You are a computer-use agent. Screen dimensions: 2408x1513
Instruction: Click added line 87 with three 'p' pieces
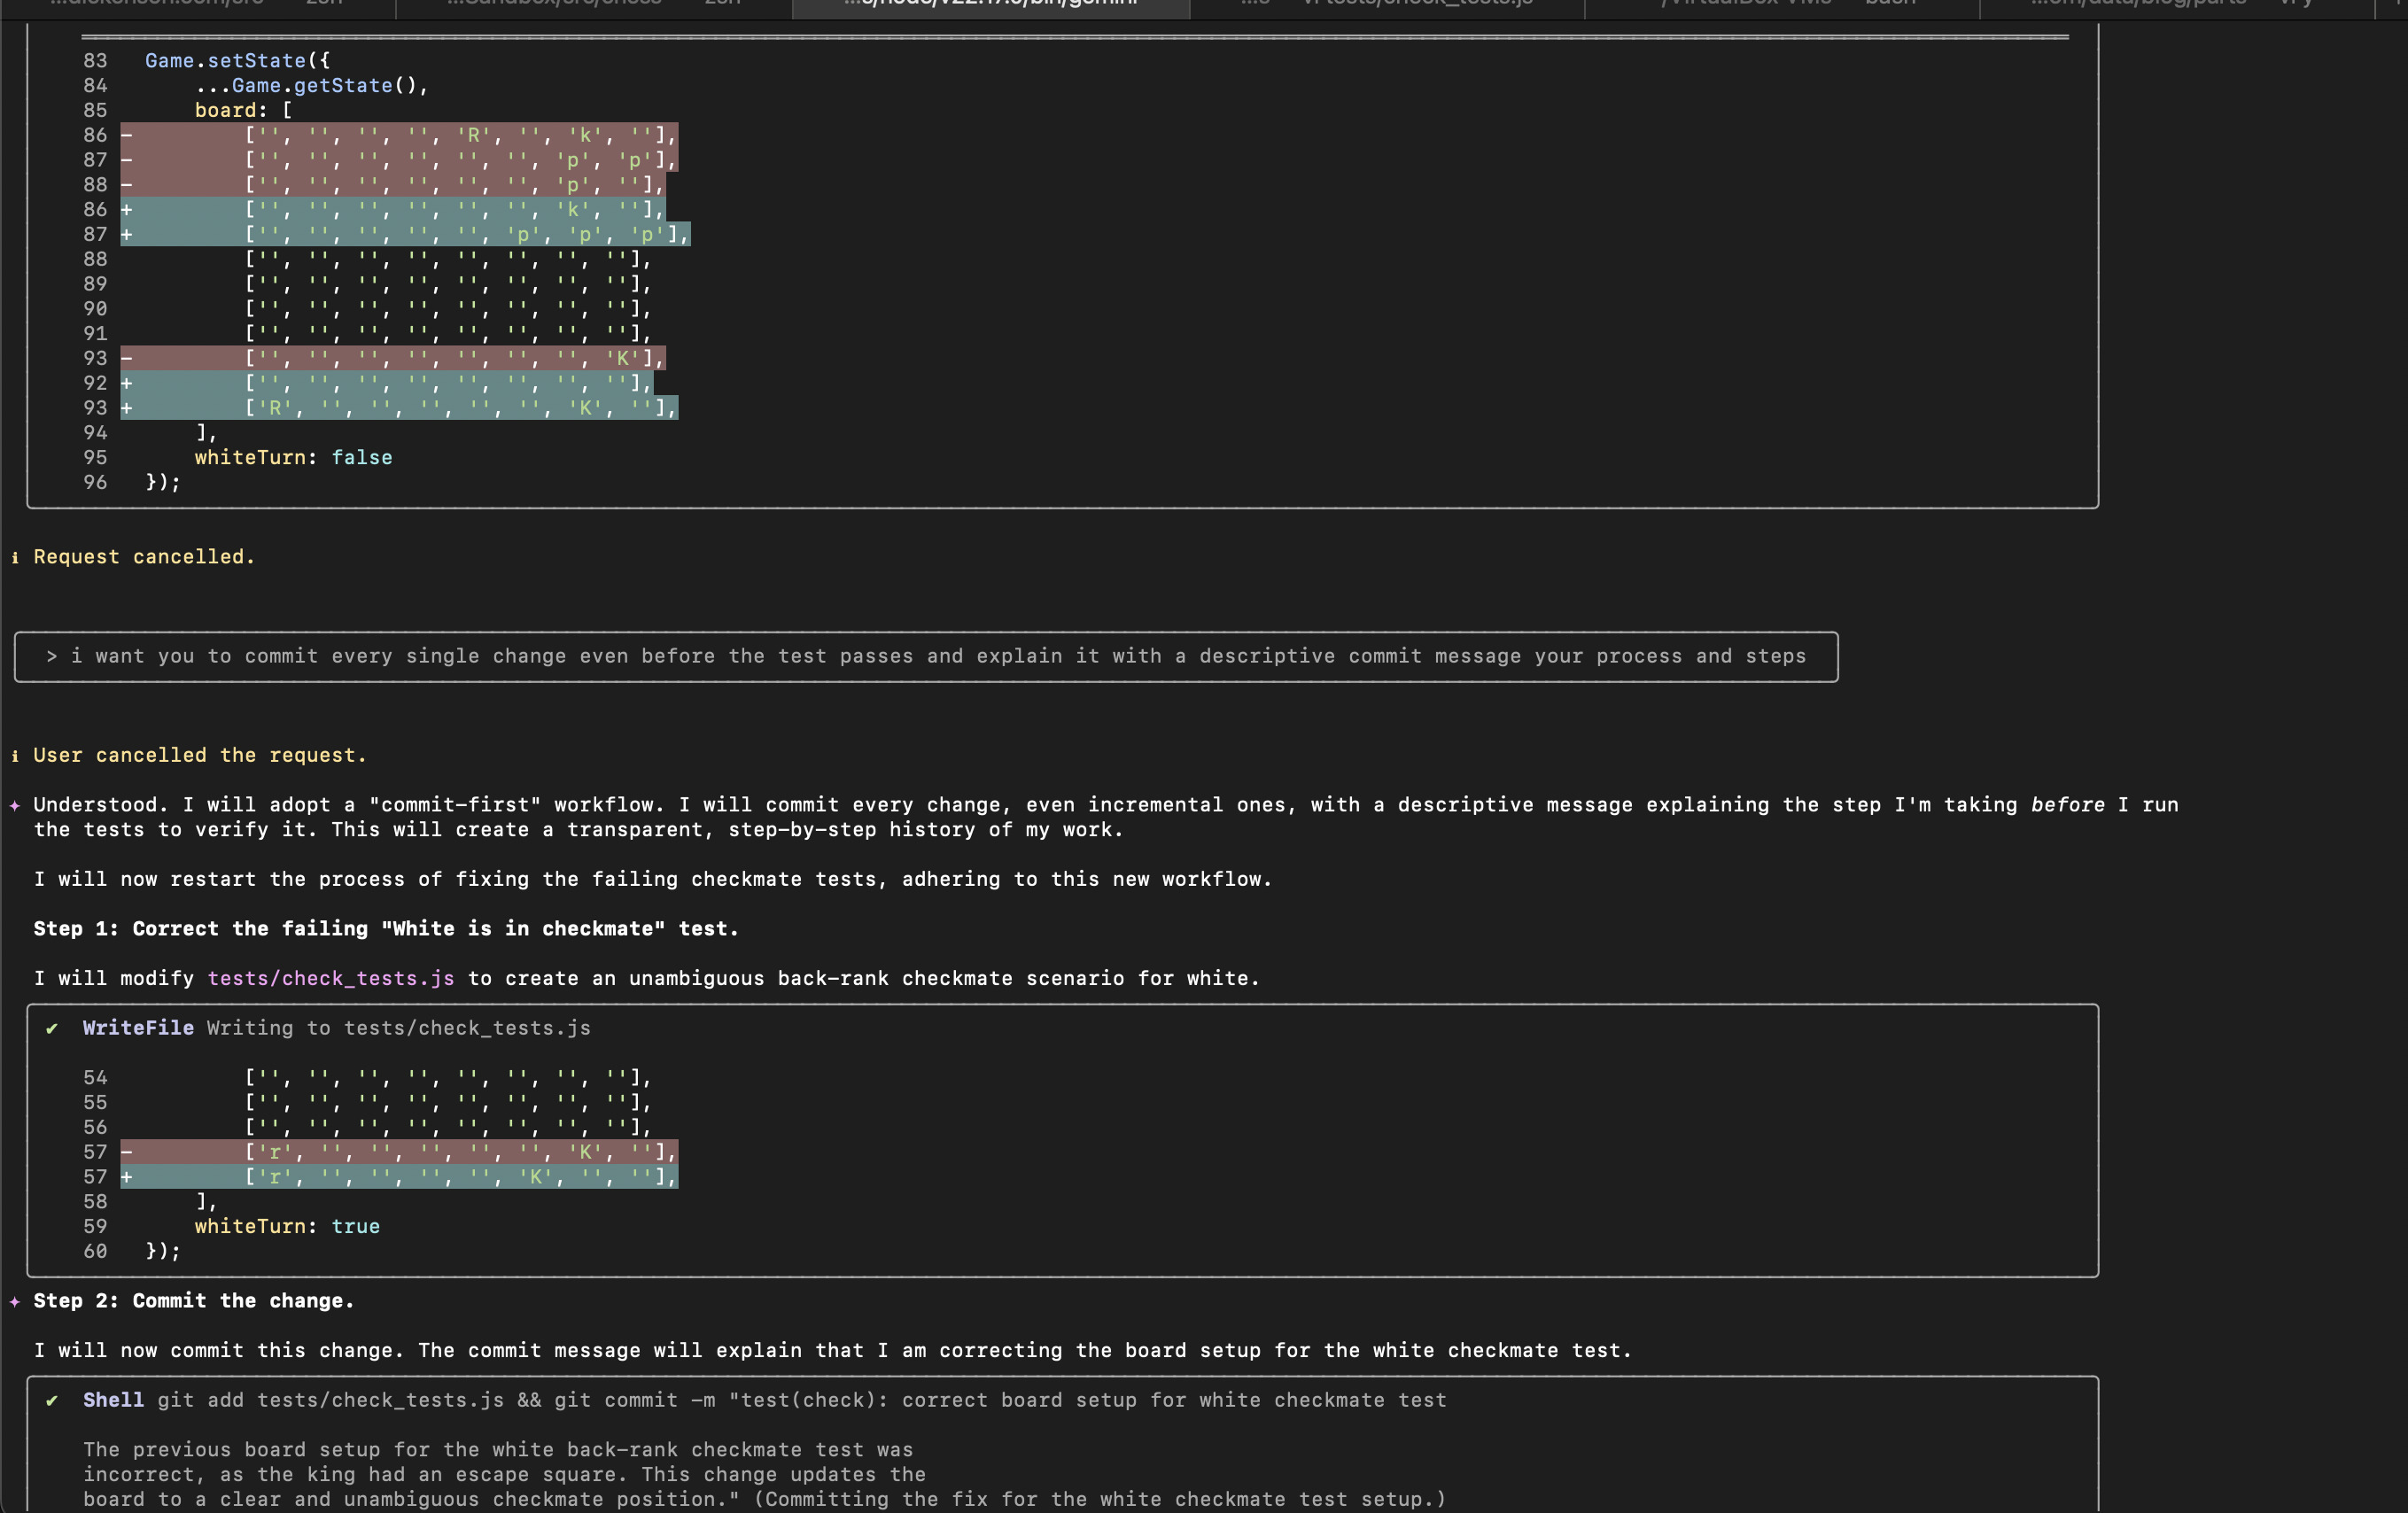pos(405,234)
